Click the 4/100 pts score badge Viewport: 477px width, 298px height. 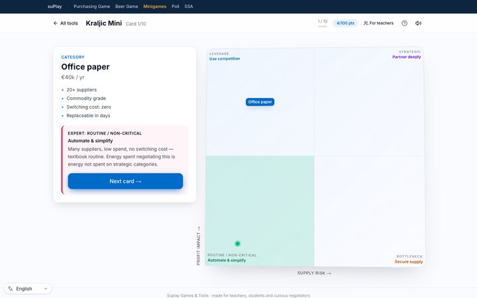pyautogui.click(x=345, y=23)
